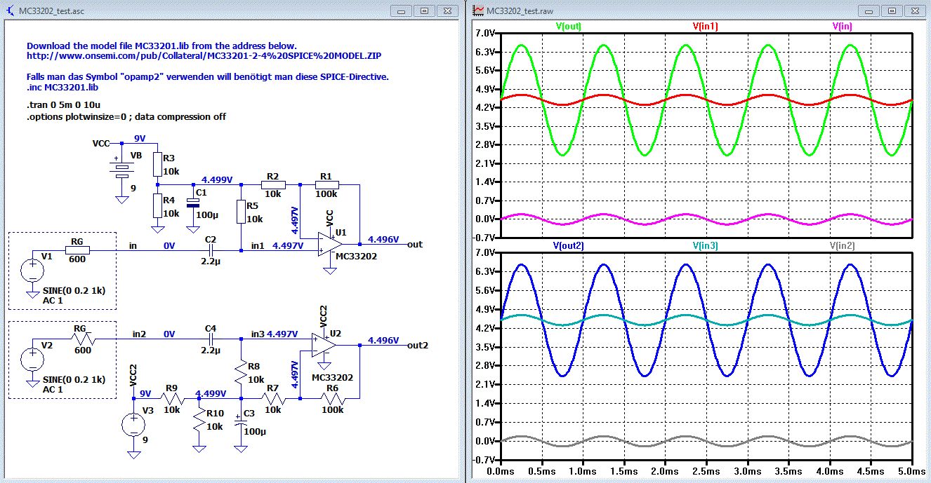Click the out2 net label
This screenshot has height=483, width=931.
point(417,345)
